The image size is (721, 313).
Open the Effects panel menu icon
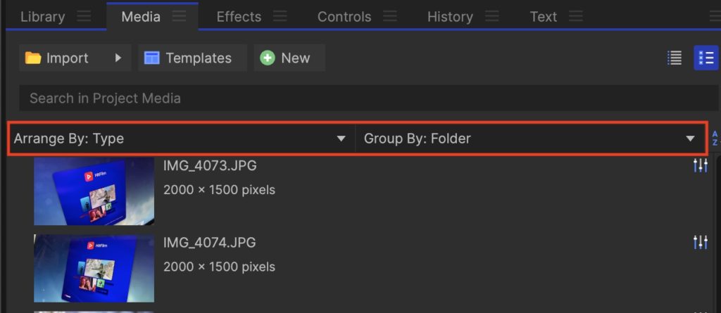pyautogui.click(x=280, y=17)
